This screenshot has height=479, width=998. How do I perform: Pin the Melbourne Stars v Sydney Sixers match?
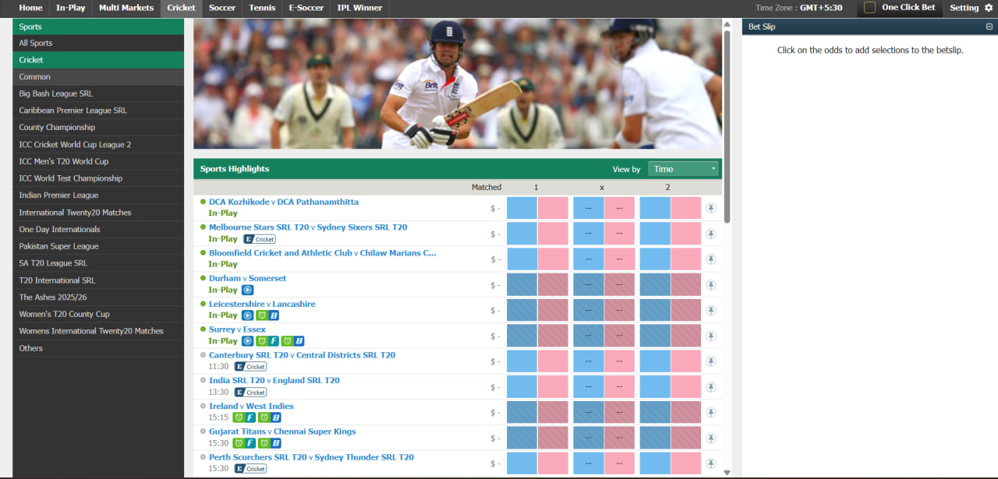(x=710, y=234)
